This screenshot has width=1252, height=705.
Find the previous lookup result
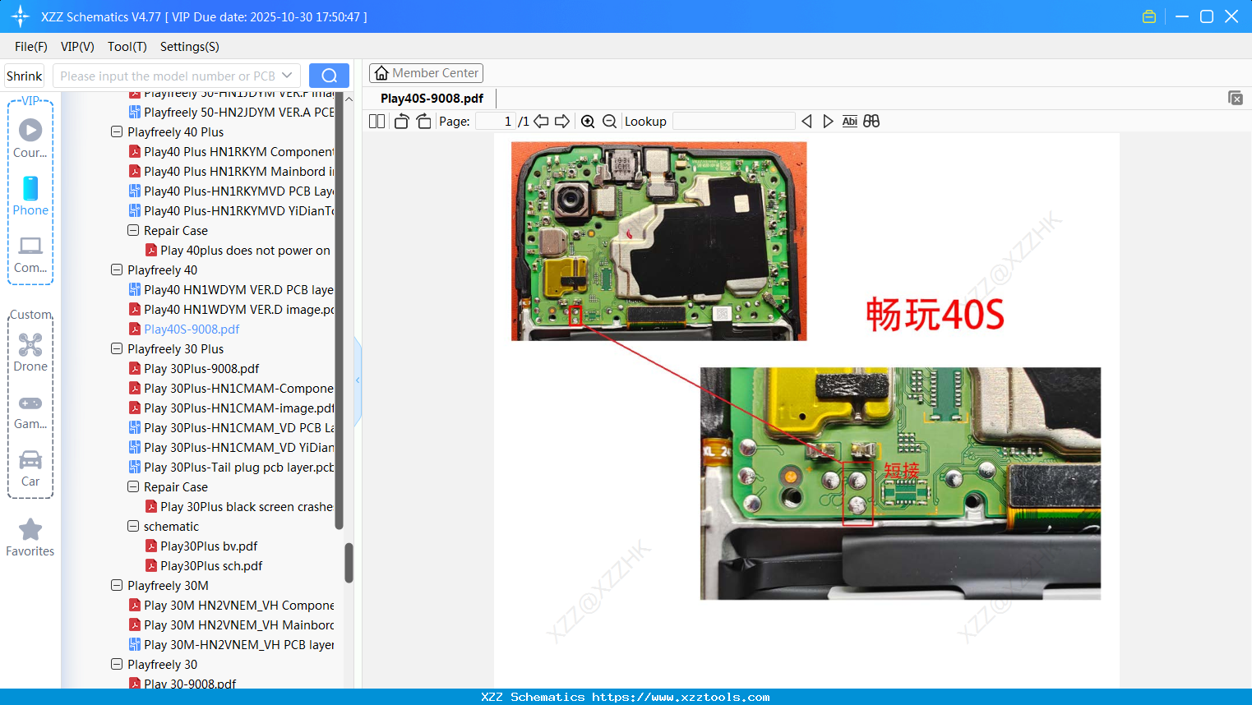point(806,122)
